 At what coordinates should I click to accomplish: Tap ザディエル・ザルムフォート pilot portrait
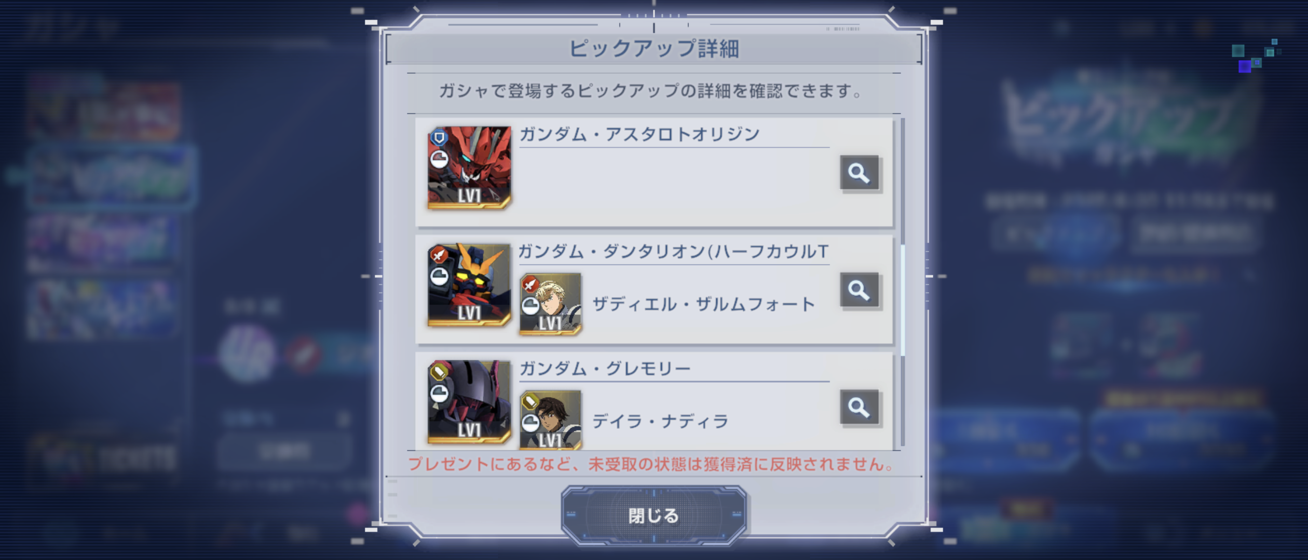click(550, 304)
